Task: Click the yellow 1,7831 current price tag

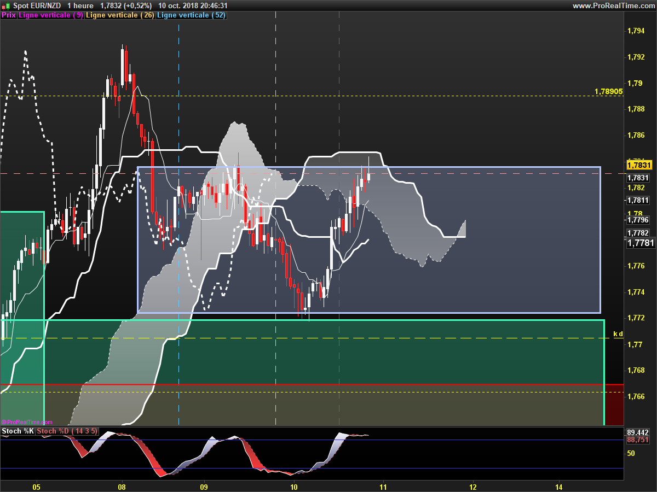Action: [x=639, y=165]
